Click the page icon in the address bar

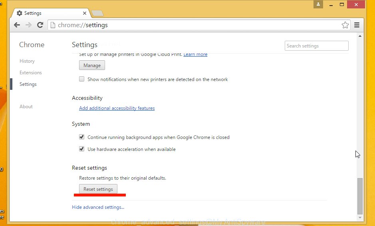pos(53,25)
